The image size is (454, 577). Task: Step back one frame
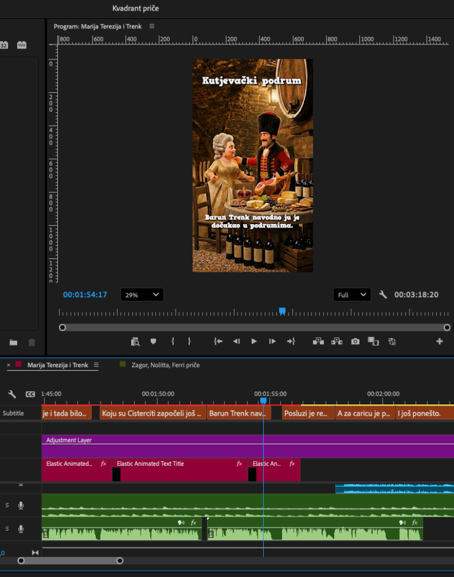236,342
